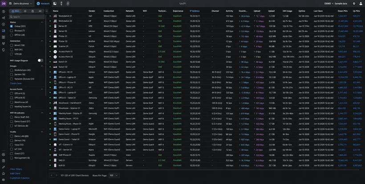Open the four-squares Ports icon in sidebar

point(4,37)
